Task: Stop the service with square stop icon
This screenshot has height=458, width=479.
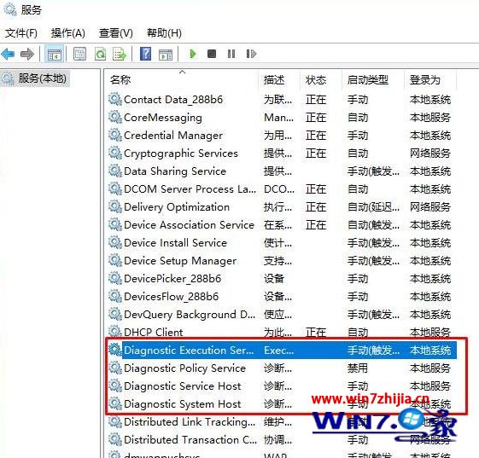Action: coord(212,54)
